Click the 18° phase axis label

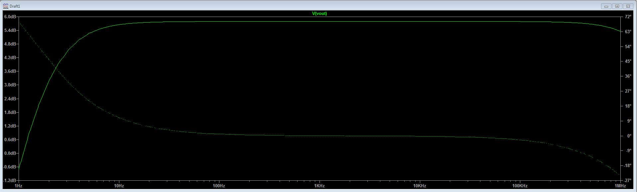point(628,106)
